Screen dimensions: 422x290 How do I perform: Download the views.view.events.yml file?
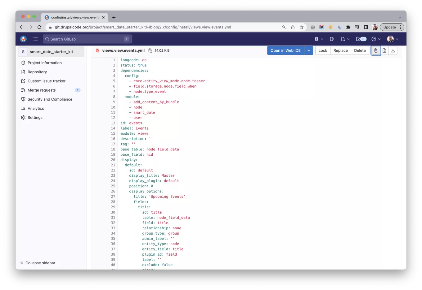coord(393,51)
